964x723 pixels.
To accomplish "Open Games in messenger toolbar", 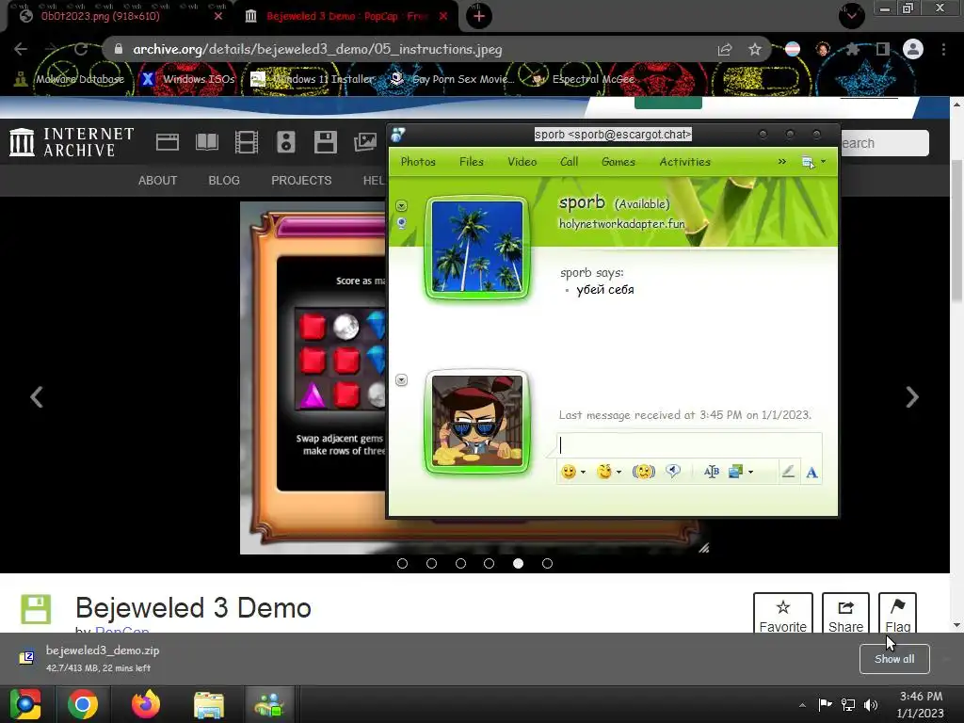I will pos(618,162).
